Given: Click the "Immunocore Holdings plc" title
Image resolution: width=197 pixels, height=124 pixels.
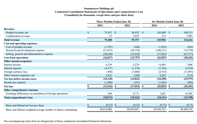Looking at the screenshot, I should click(x=99, y=9).
